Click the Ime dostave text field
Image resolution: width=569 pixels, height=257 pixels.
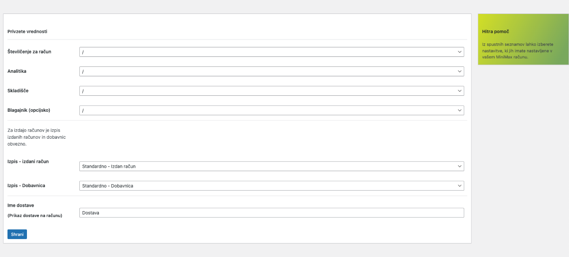click(272, 213)
